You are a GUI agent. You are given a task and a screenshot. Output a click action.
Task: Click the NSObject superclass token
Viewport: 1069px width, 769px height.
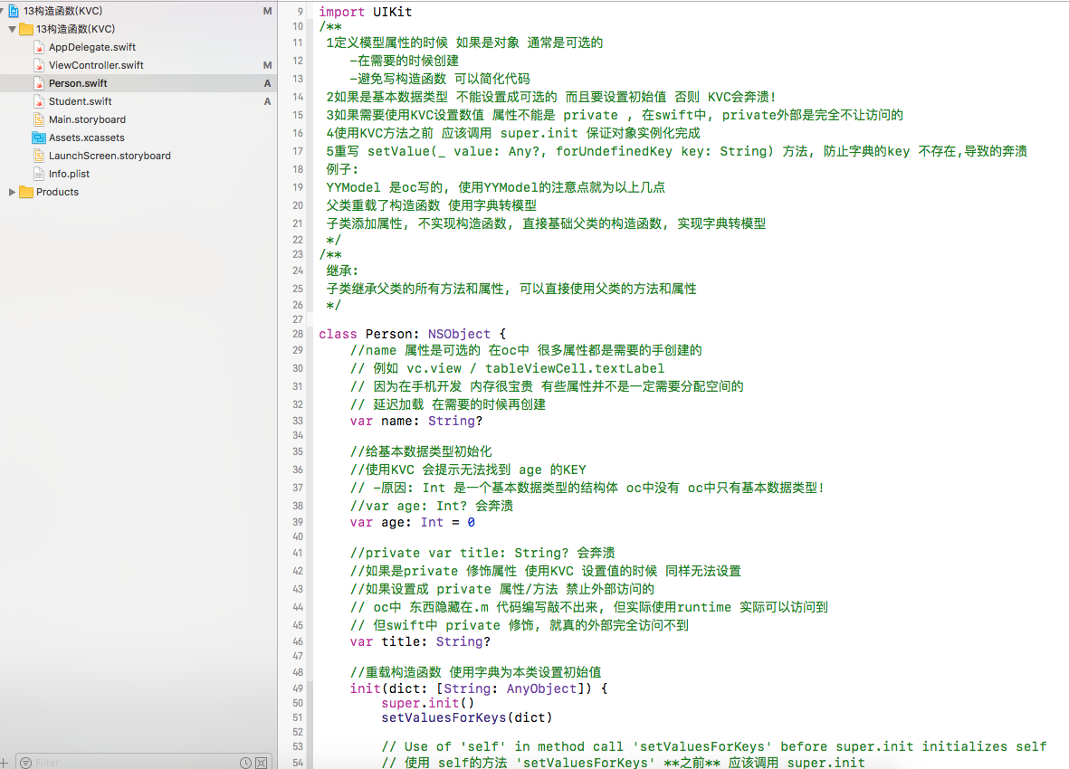pos(459,335)
